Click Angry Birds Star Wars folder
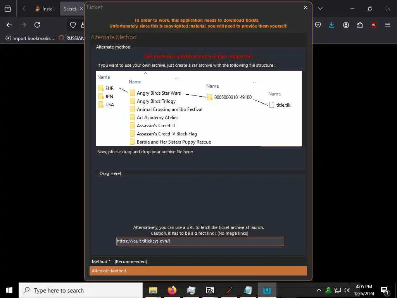The image size is (397, 298). point(155,93)
